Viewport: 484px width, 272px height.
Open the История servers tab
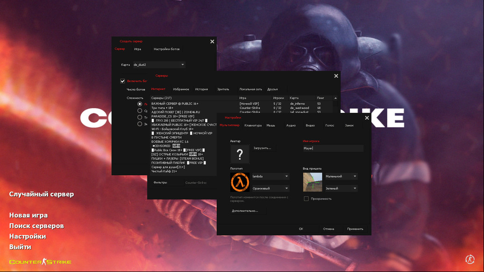tap(201, 89)
